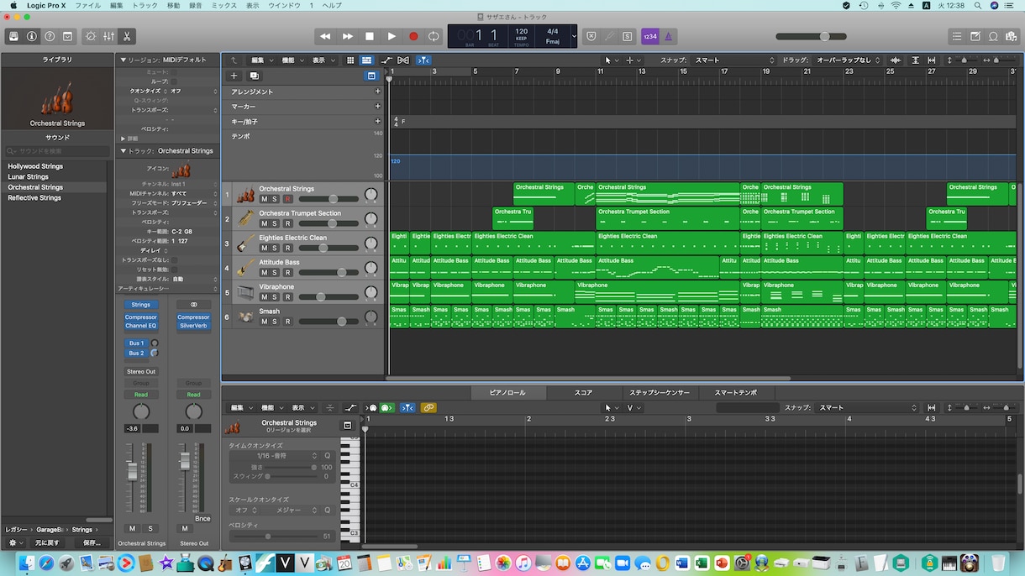Adjust the Smash track volume slider
This screenshot has height=576, width=1025.
329,321
